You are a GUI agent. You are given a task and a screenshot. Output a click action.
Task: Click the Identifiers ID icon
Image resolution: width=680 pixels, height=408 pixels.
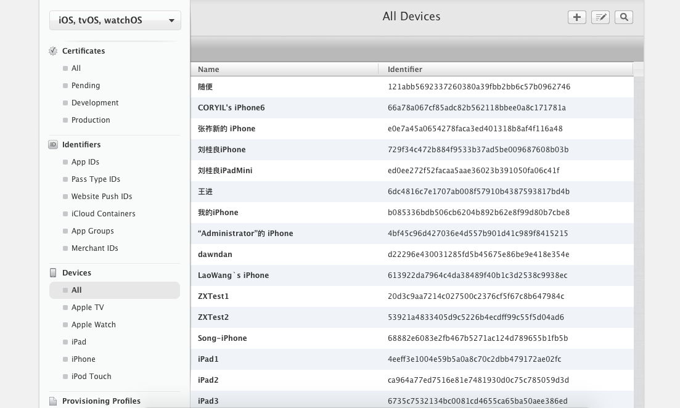coord(53,145)
